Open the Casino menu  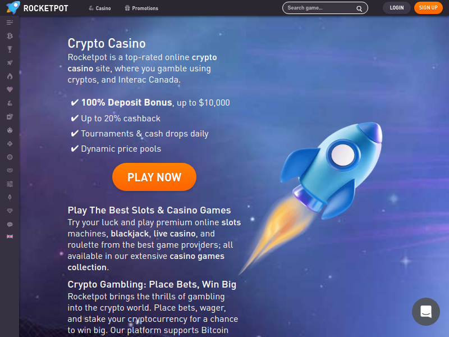coord(100,8)
